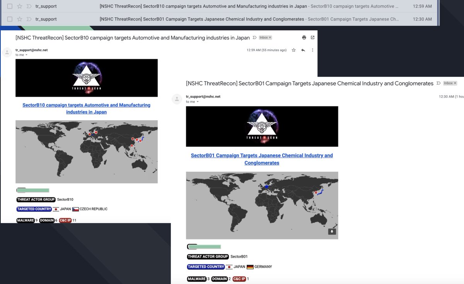Open the SectorB01 email row subject in list

pos(201,19)
